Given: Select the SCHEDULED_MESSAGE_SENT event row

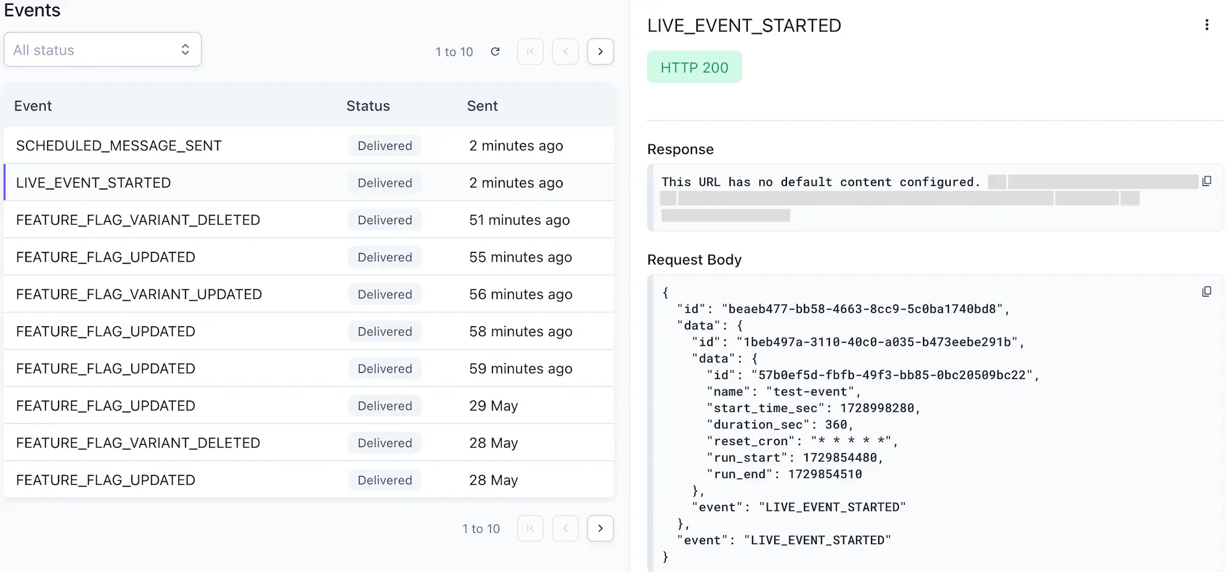Looking at the screenshot, I should 309,146.
